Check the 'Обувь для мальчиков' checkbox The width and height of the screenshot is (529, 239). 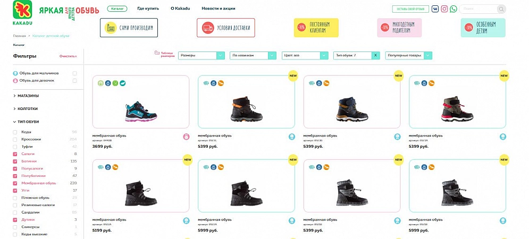pyautogui.click(x=75, y=73)
